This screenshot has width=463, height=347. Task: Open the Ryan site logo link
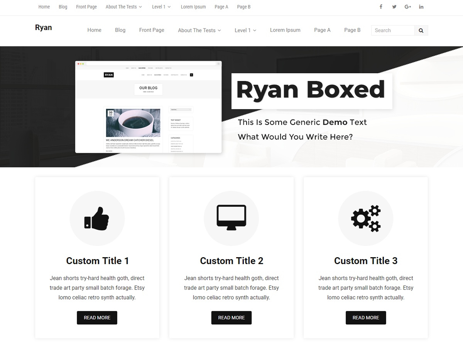[x=43, y=27]
